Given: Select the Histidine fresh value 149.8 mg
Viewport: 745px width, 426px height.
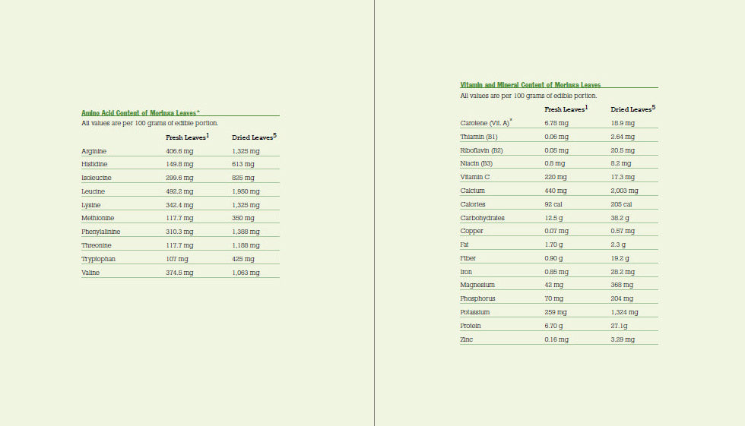Looking at the screenshot, I should [179, 164].
